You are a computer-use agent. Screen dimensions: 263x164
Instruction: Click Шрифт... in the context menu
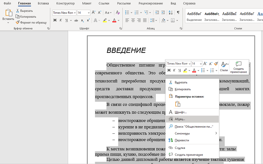click(180, 112)
